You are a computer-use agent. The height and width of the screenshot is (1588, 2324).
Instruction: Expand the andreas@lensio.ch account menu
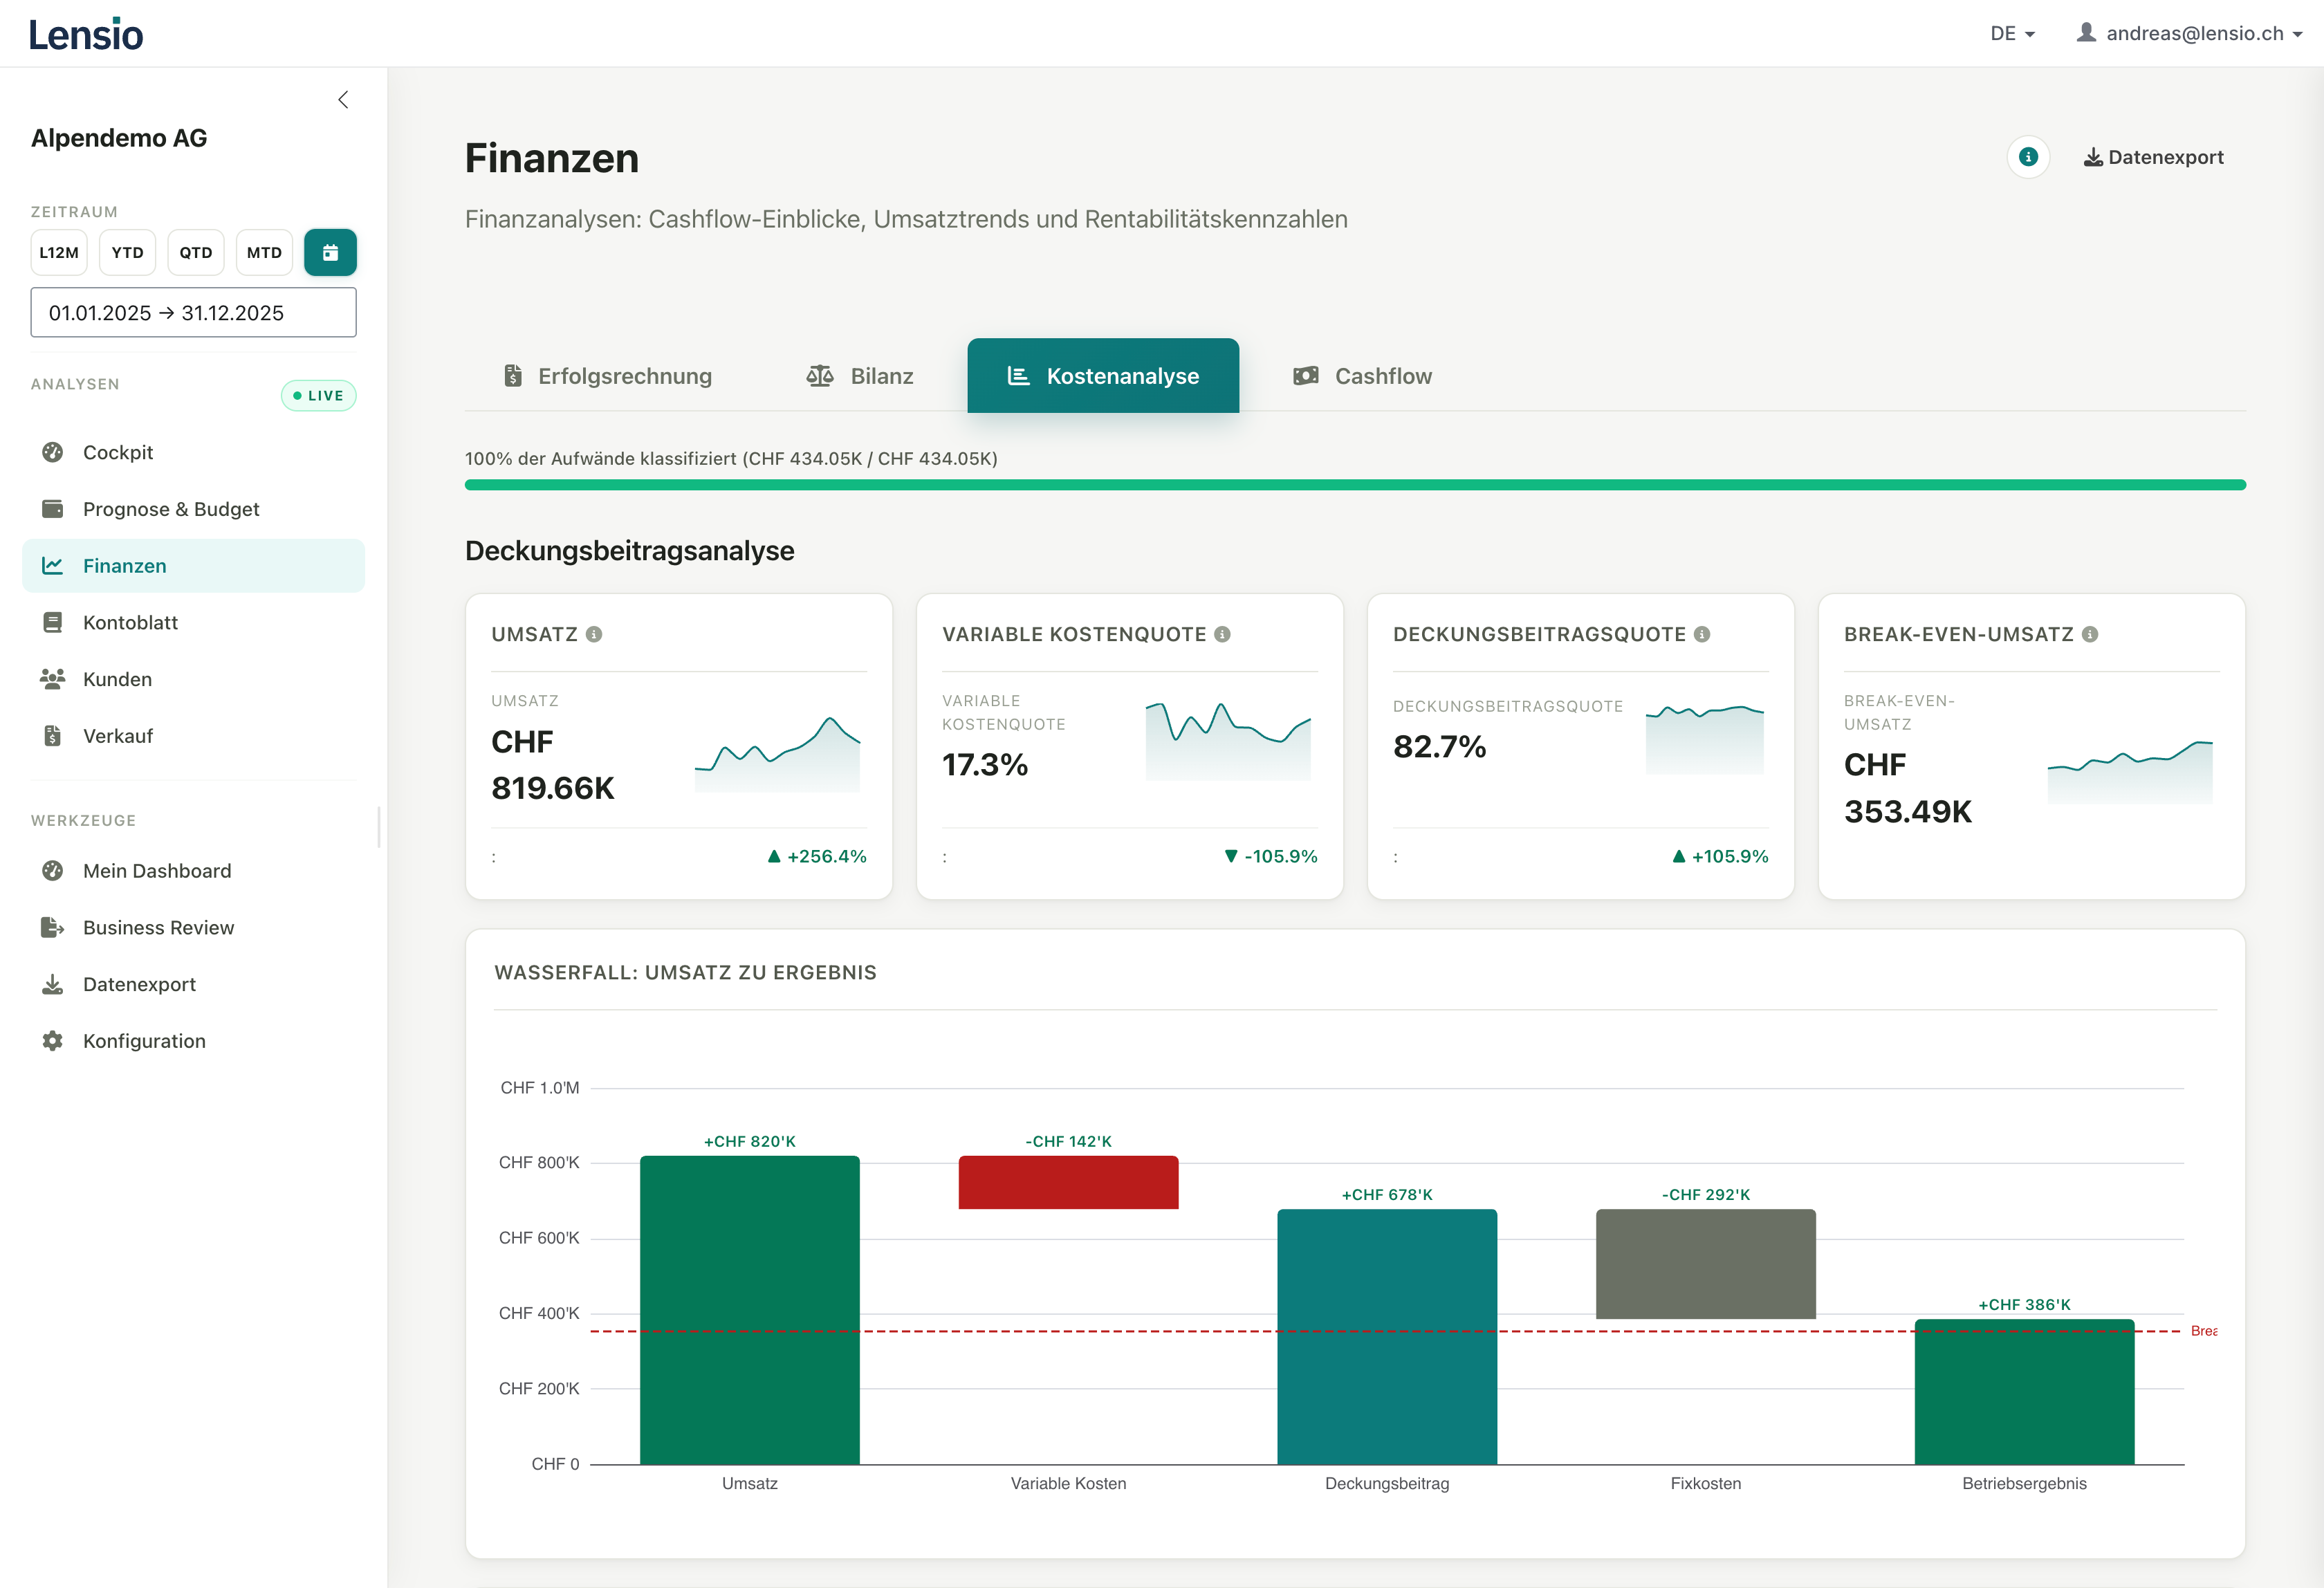coord(2190,33)
